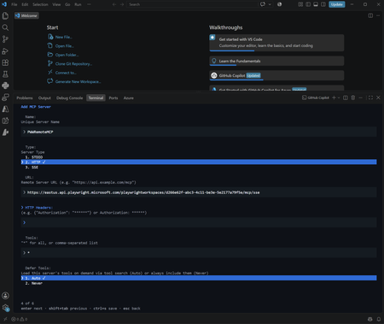
Task: Toggle the bottom panel visibility
Action: [316, 4]
